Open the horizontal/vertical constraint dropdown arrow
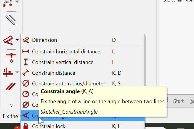 coord(17,72)
